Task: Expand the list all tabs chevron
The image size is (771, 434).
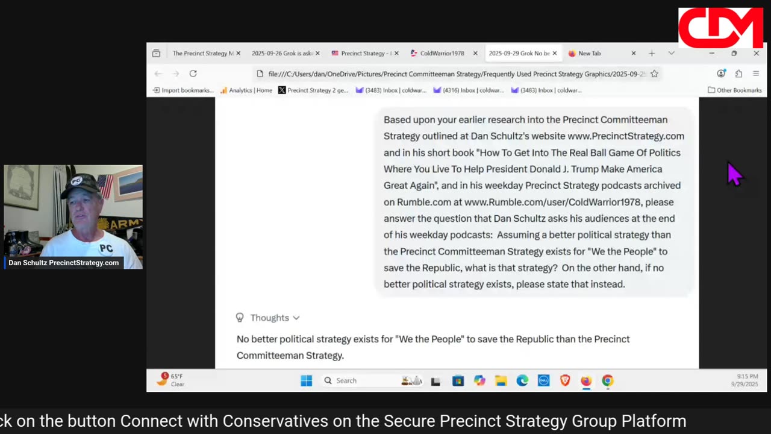Action: (671, 53)
